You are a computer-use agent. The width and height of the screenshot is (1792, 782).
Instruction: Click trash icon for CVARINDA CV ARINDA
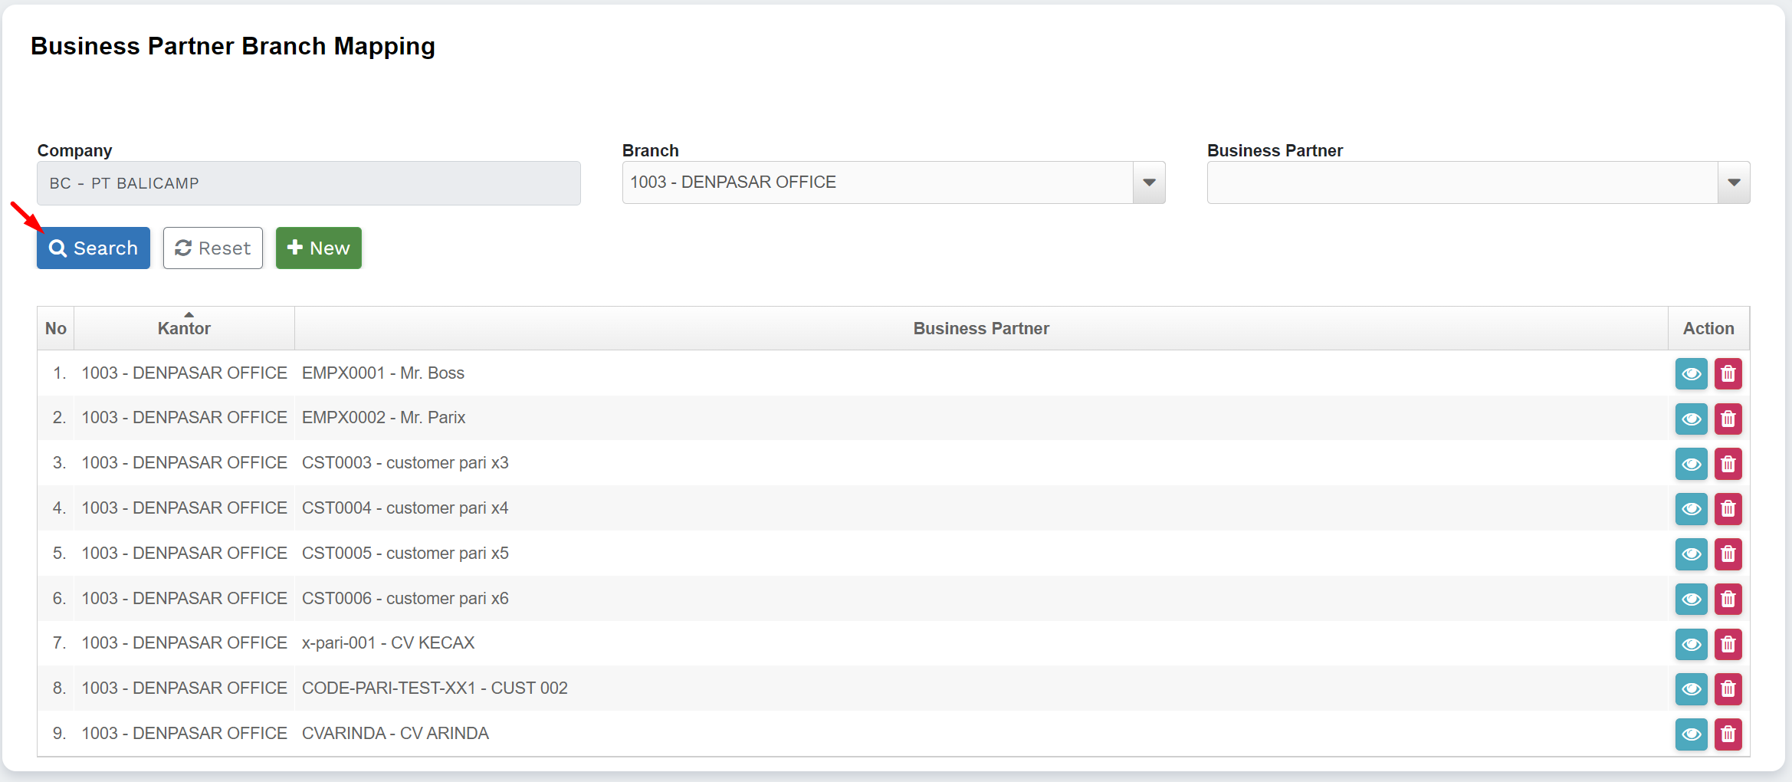pyautogui.click(x=1728, y=734)
